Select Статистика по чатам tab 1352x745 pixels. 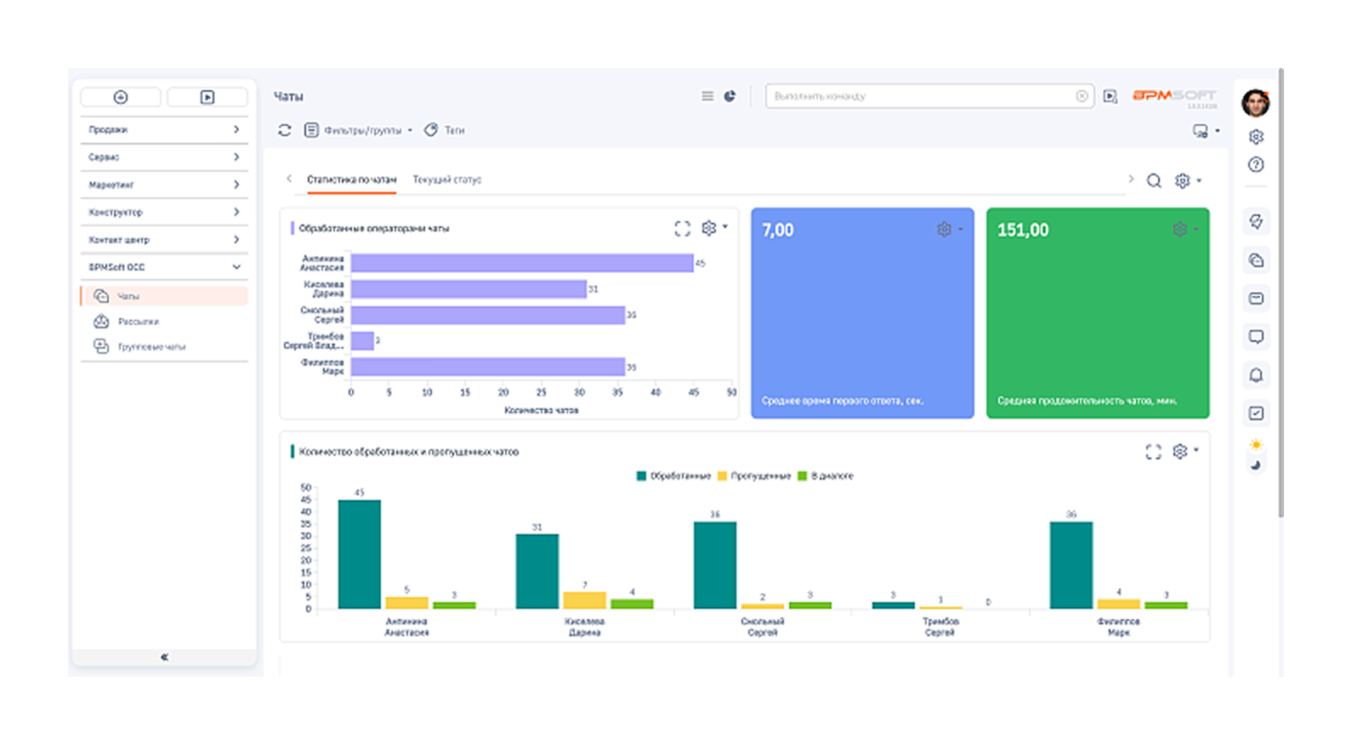point(351,179)
